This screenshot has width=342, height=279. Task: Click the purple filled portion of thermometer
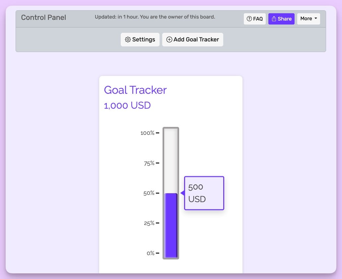click(x=171, y=225)
